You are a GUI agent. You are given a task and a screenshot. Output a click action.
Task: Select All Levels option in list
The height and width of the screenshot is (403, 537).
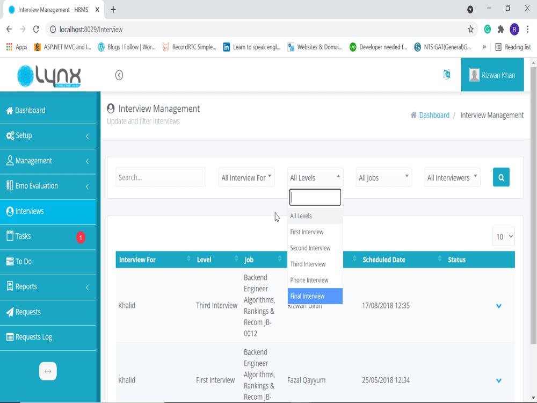[x=315, y=216]
